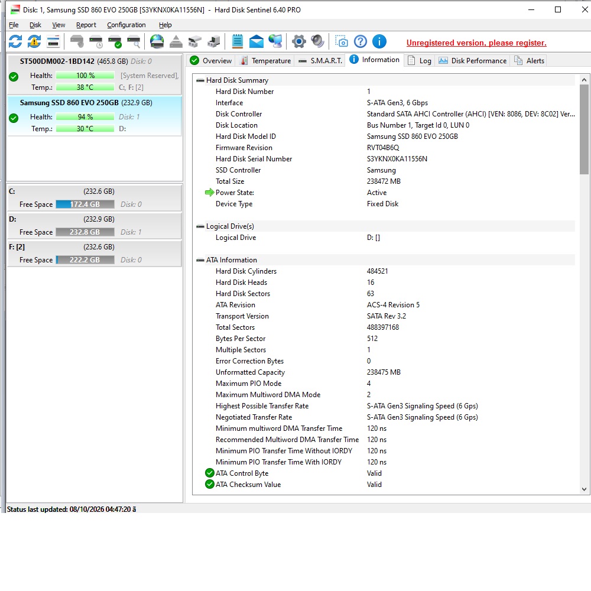
Task: Open the File menu
Action: coord(14,25)
